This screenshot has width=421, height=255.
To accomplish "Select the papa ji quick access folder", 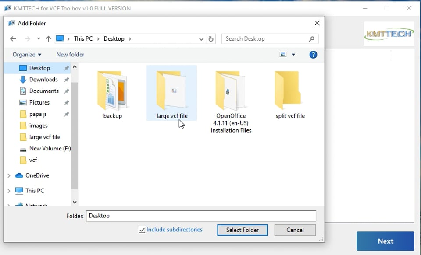I will click(38, 114).
